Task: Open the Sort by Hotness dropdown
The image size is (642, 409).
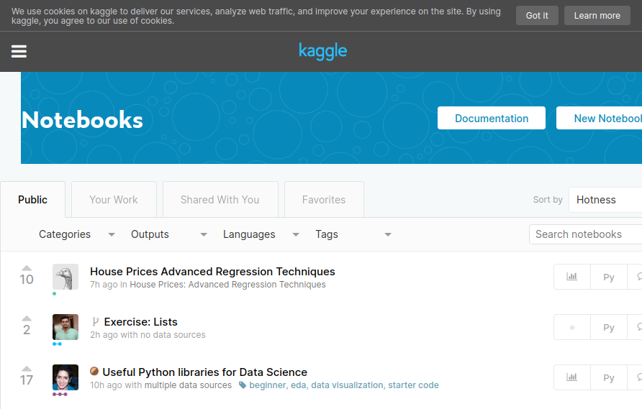Action: 605,200
